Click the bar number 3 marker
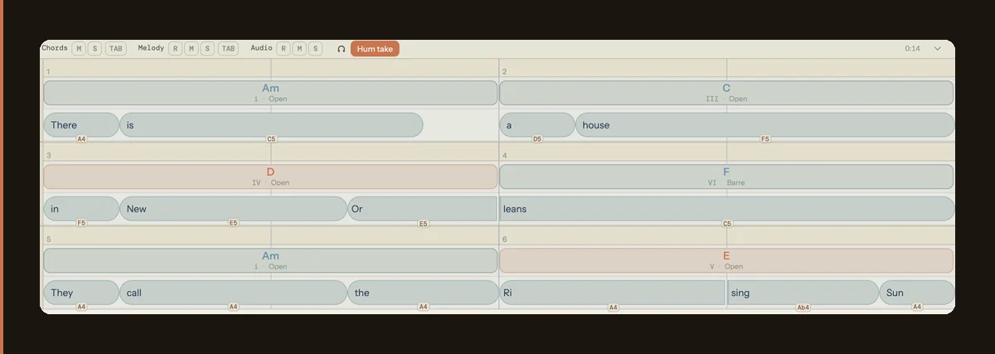 click(48, 156)
